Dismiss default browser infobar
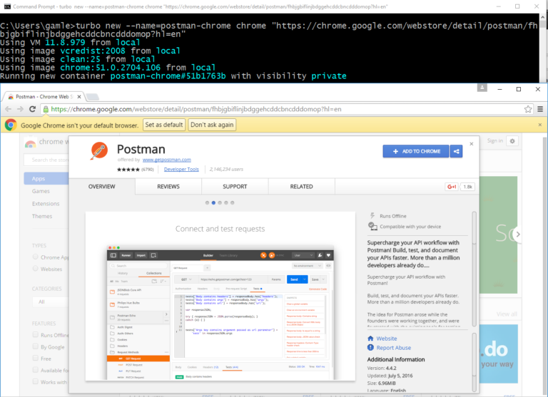Viewport: 548px width, 397px height. [540, 125]
